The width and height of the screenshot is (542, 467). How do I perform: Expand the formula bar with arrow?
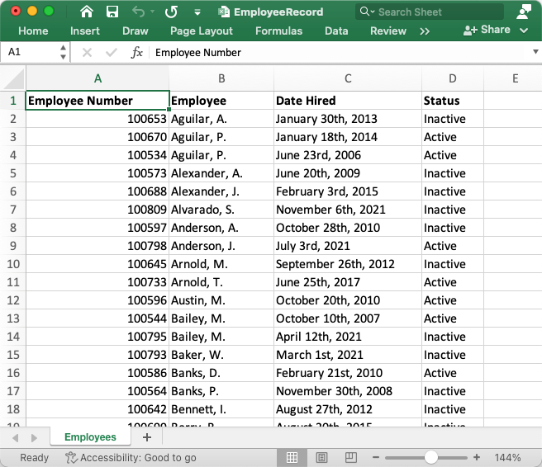[535, 52]
